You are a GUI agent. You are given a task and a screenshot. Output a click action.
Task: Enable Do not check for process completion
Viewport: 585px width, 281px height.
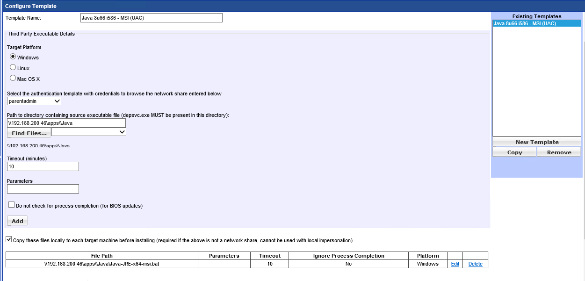pos(12,205)
